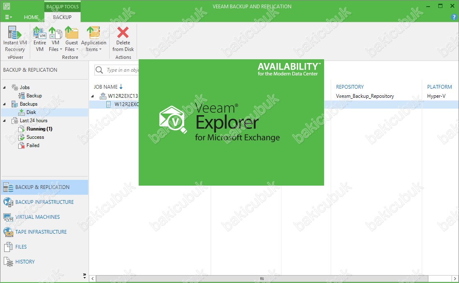Image resolution: width=459 pixels, height=283 pixels.
Task: Click the Backup Infrastructure pane icon
Action: pyautogui.click(x=8, y=202)
